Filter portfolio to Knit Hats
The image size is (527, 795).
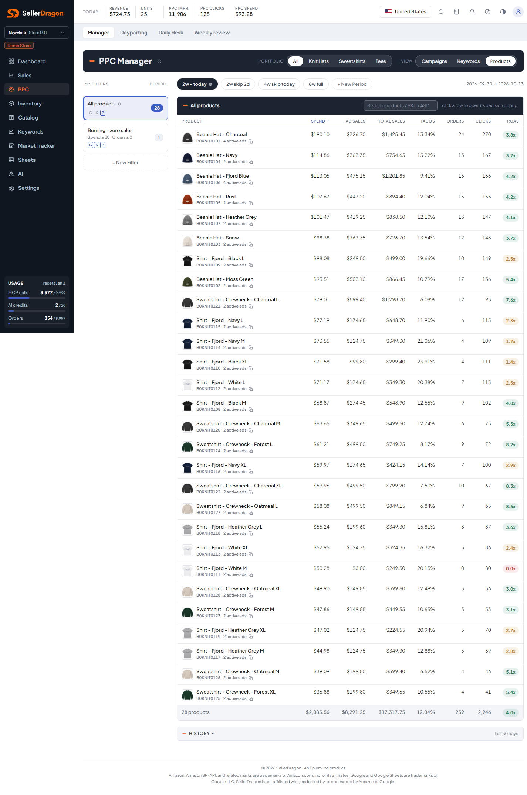(x=318, y=61)
